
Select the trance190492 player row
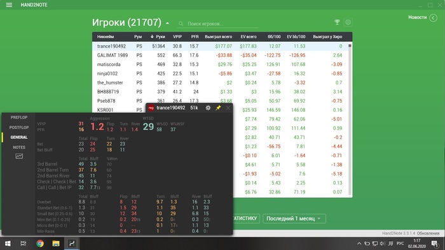coord(220,46)
